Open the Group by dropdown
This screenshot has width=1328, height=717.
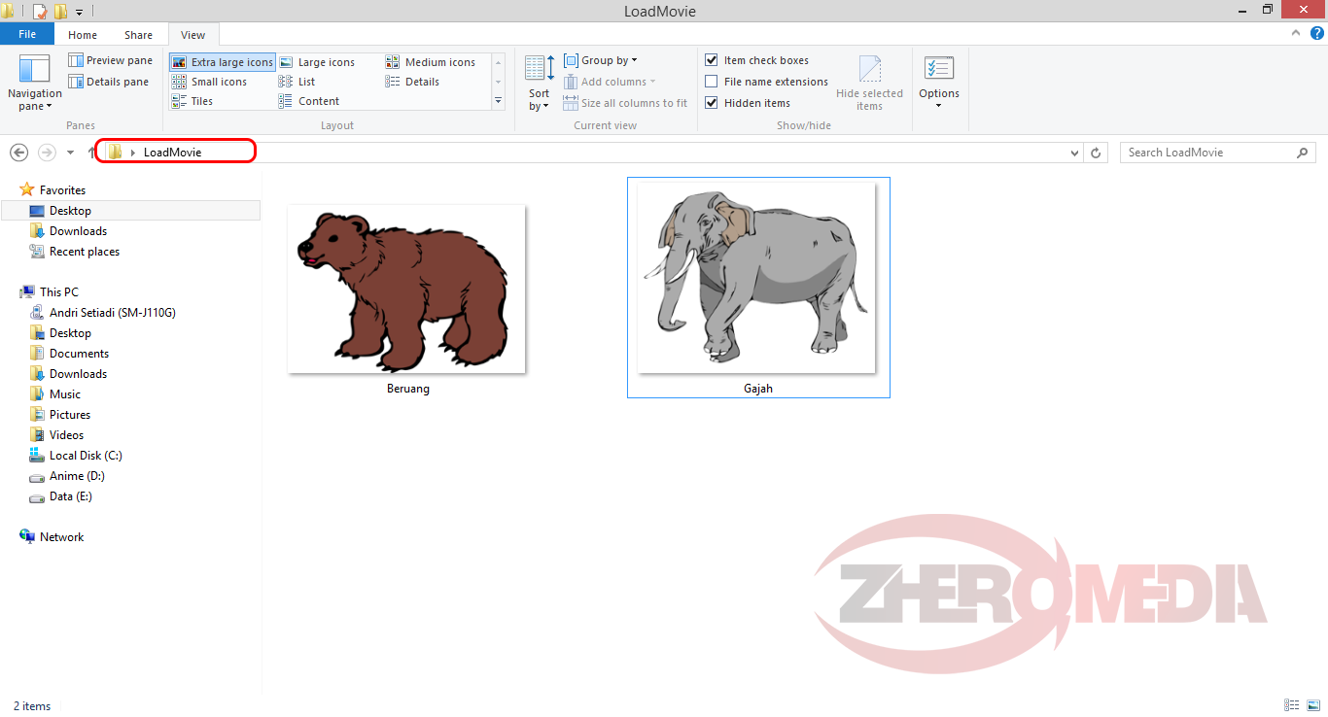601,59
